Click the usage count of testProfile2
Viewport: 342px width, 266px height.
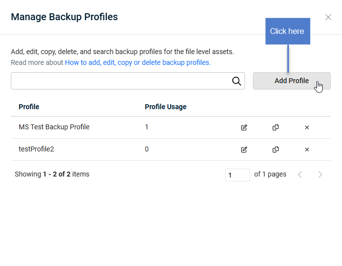[x=147, y=149]
